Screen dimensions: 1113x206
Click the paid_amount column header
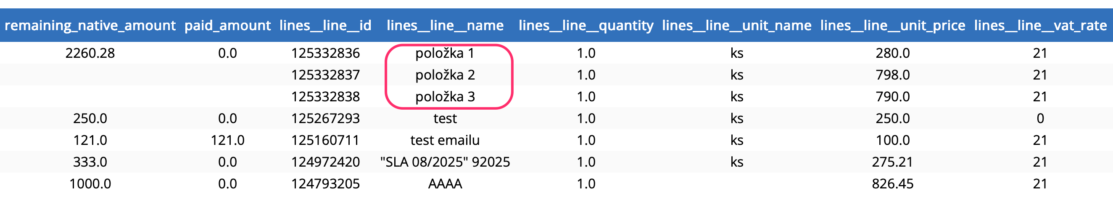pos(227,26)
